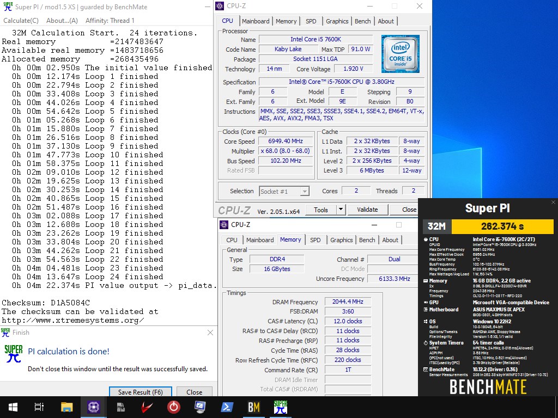Click the http://www.xtremesystems.org/ text
558x418 pixels.
(x=73, y=320)
